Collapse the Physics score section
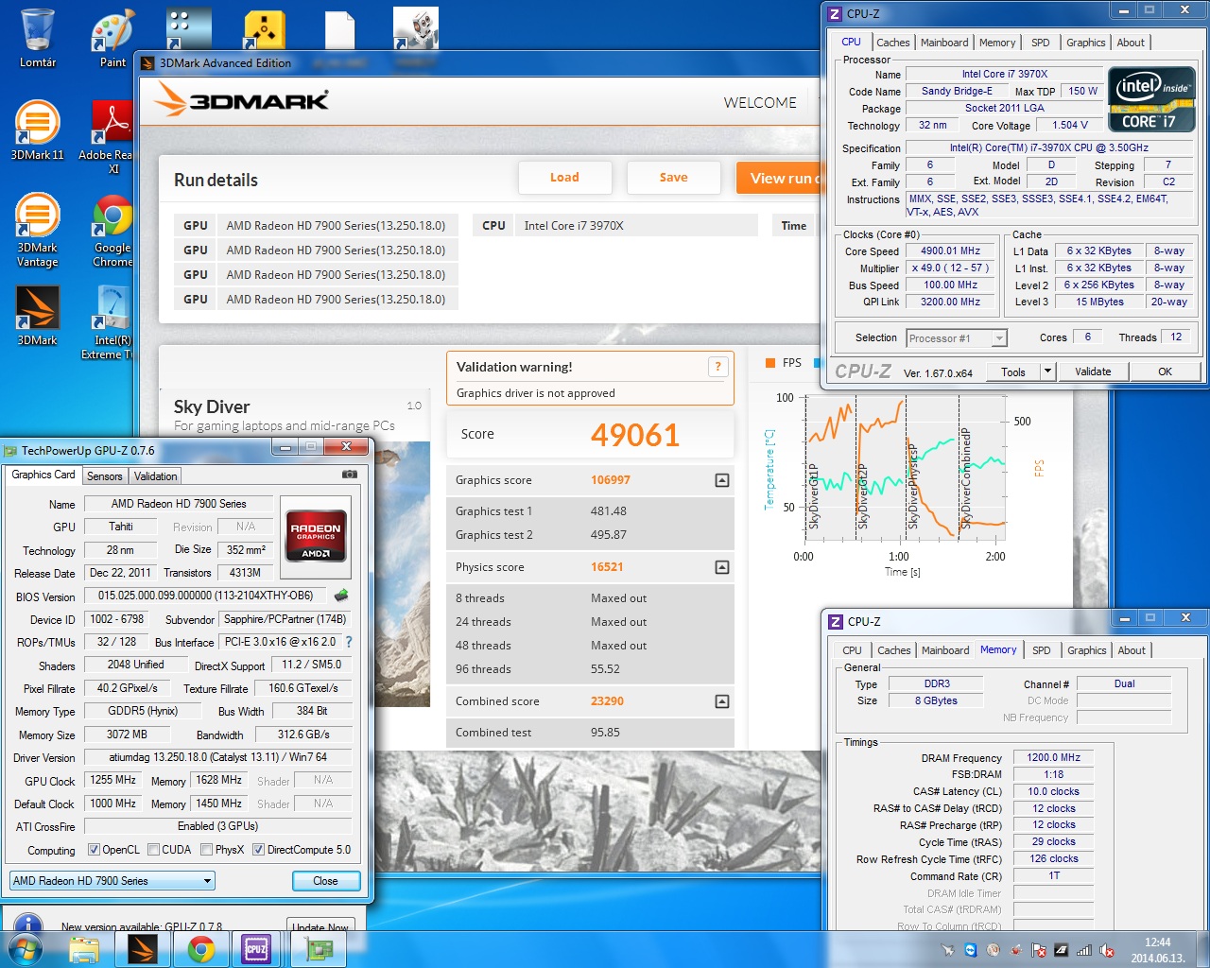This screenshot has width=1210, height=968. tap(722, 567)
